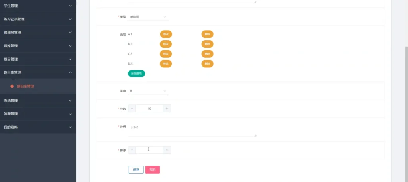Screen dimensions: 408x182
Task: Open the 答案 dropdown showing B
Action: pos(148,91)
